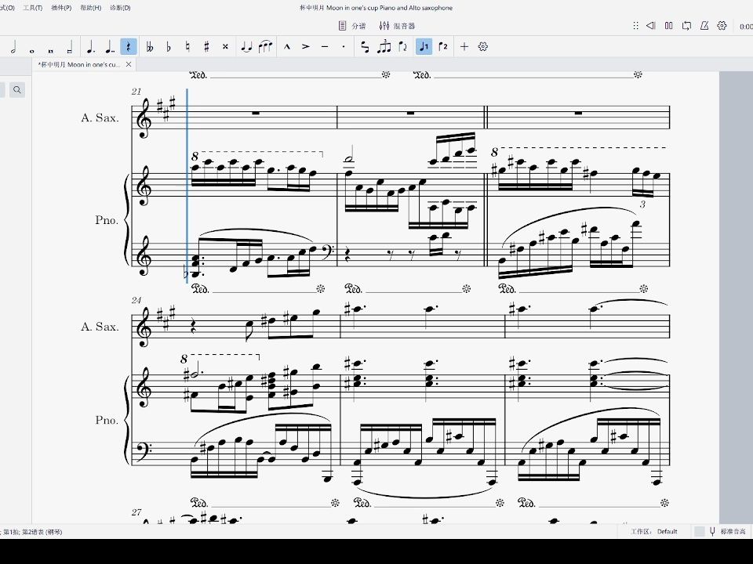Image resolution: width=753 pixels, height=564 pixels.
Task: Close the Moon in one's cup score tab
Action: (129, 64)
